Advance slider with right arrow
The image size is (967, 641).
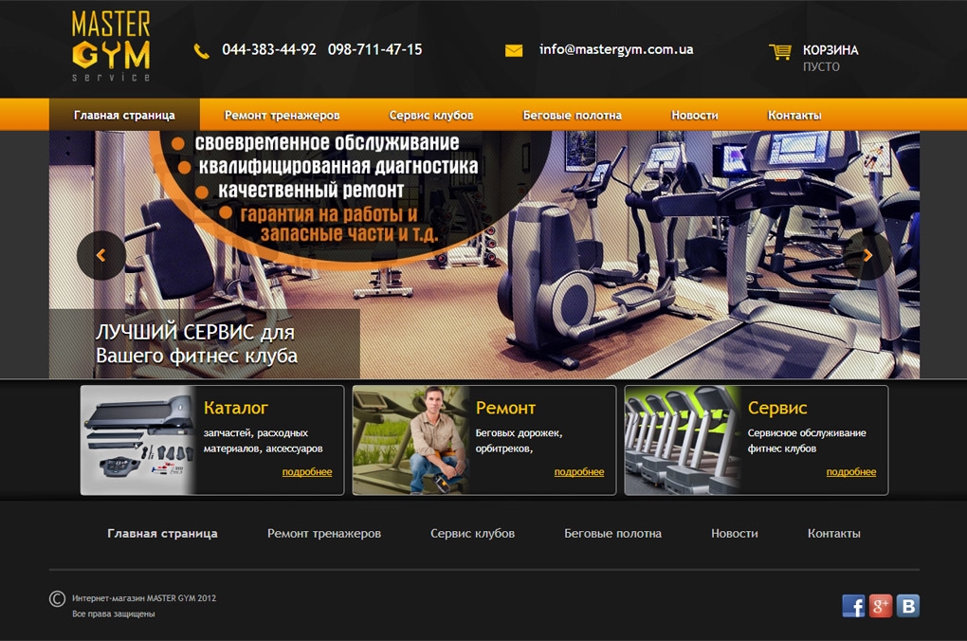(x=867, y=256)
